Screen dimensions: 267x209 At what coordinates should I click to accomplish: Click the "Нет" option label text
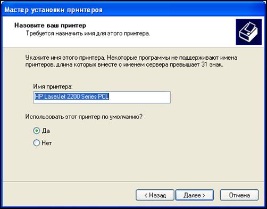click(47, 143)
